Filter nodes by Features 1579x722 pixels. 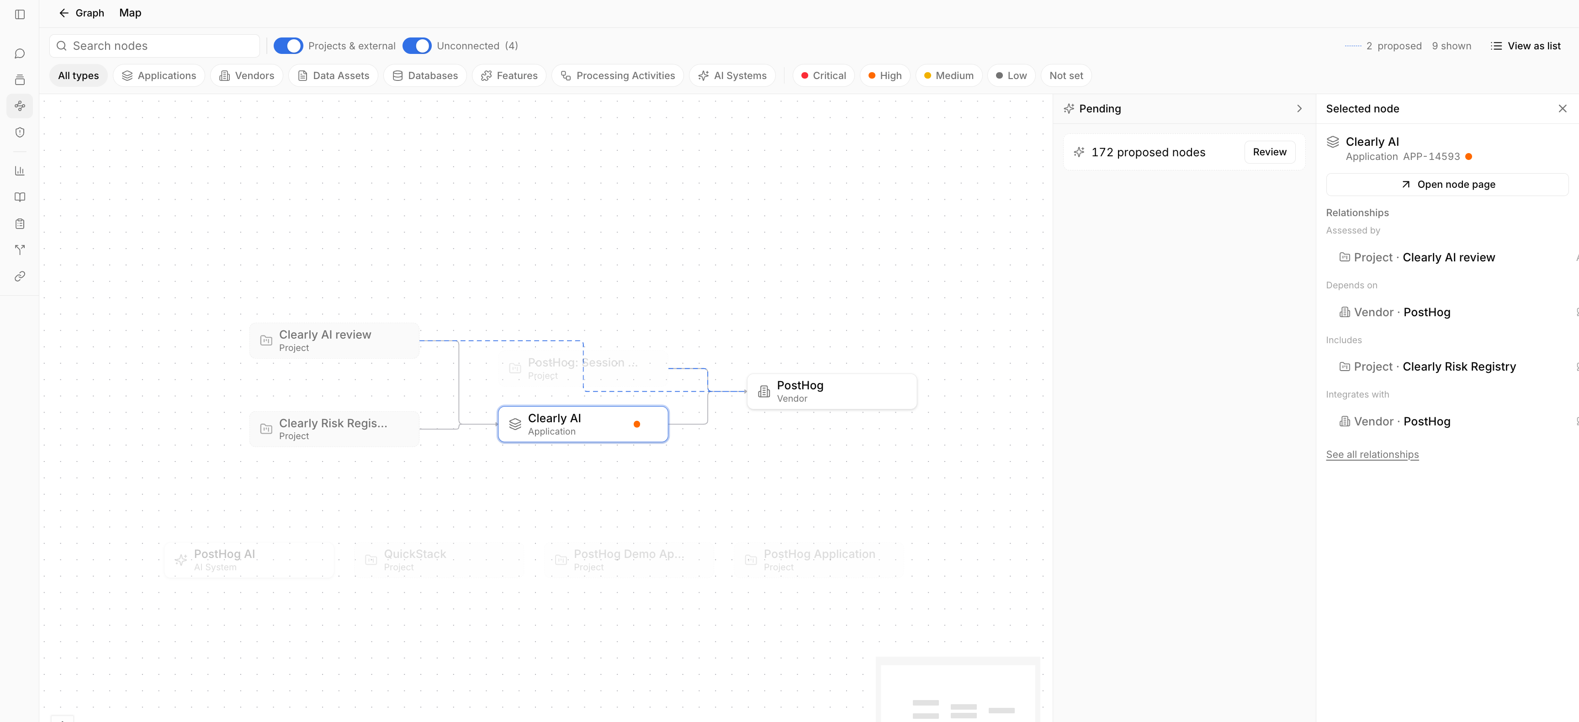pos(509,75)
